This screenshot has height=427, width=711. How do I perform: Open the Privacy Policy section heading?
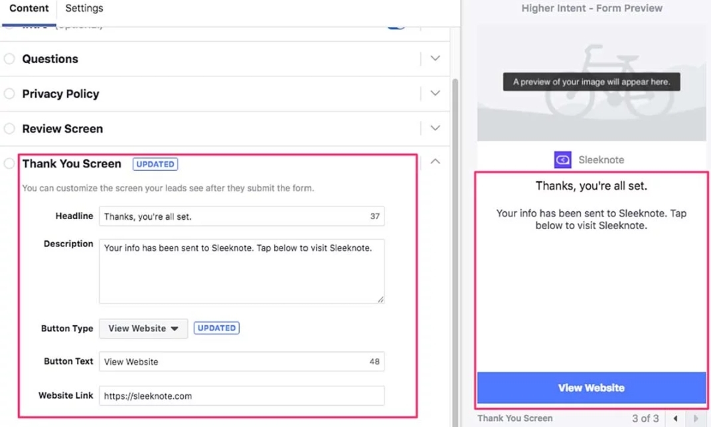click(x=60, y=94)
